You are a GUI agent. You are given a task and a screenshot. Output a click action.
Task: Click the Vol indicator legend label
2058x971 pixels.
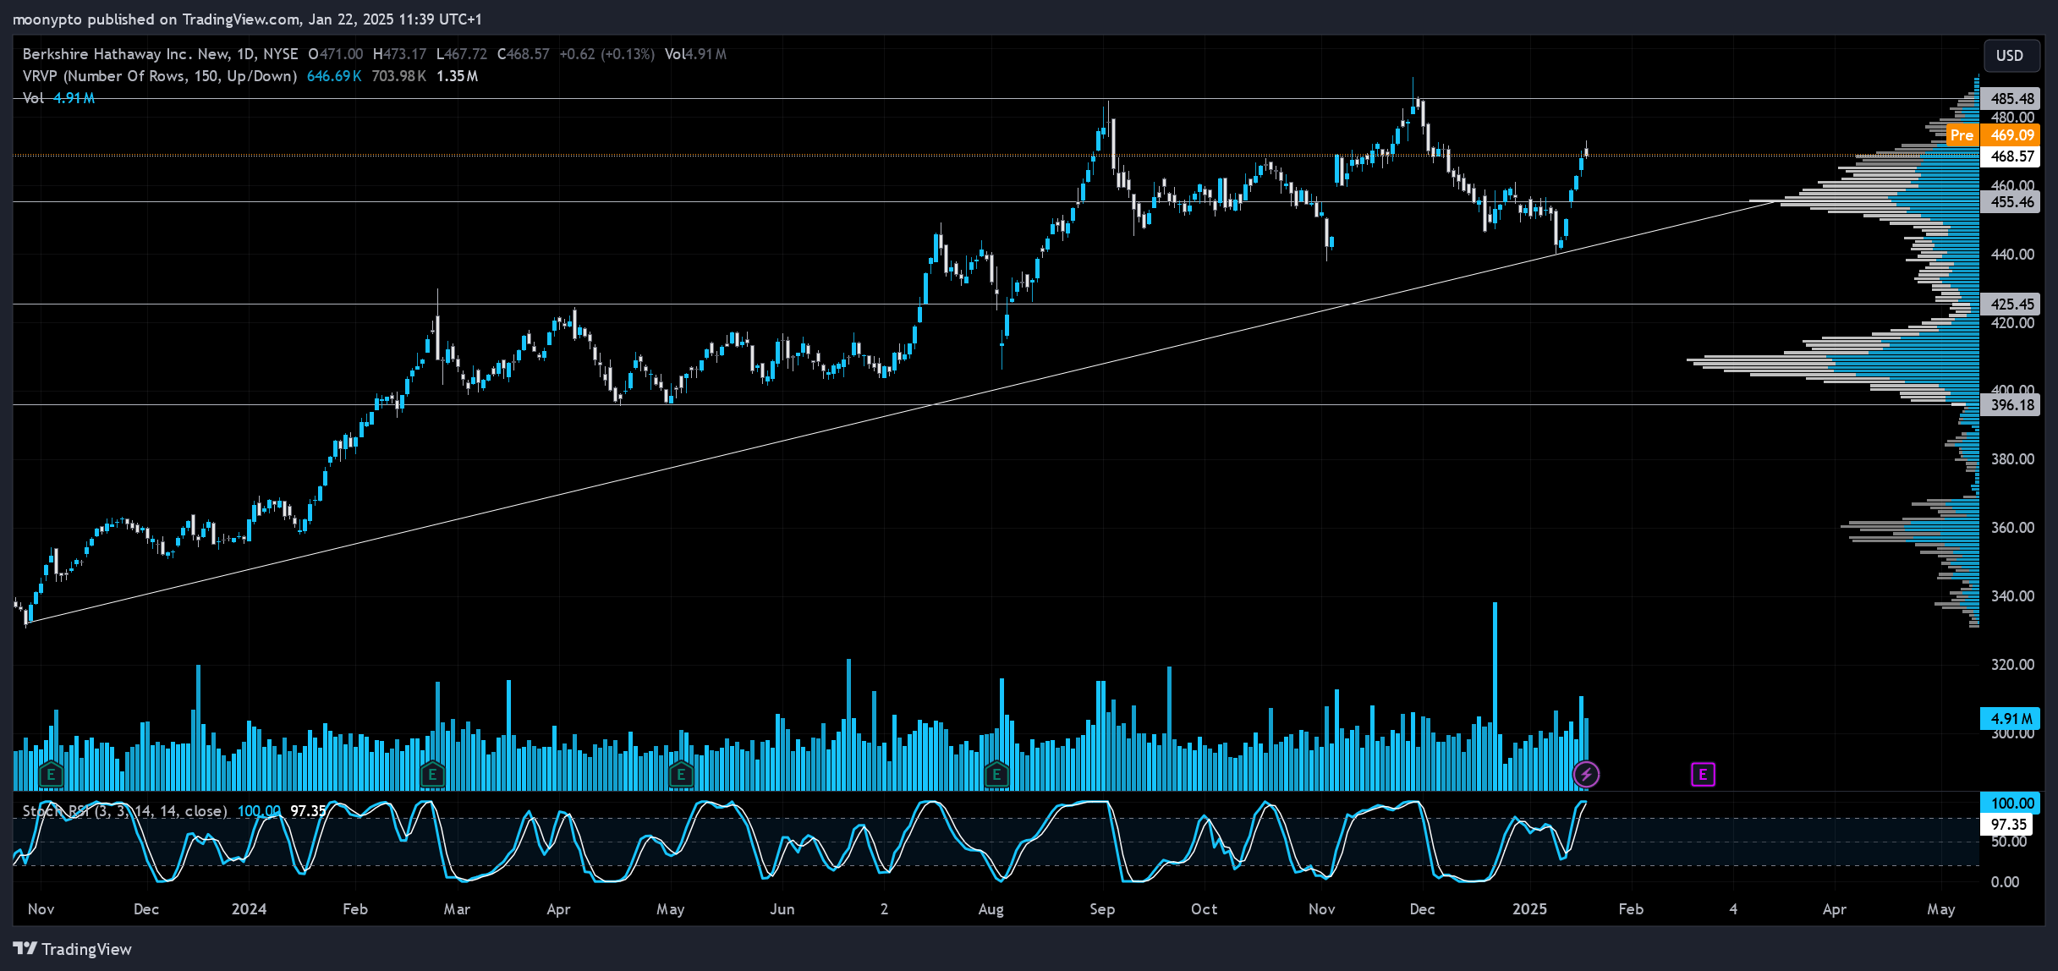[x=33, y=98]
